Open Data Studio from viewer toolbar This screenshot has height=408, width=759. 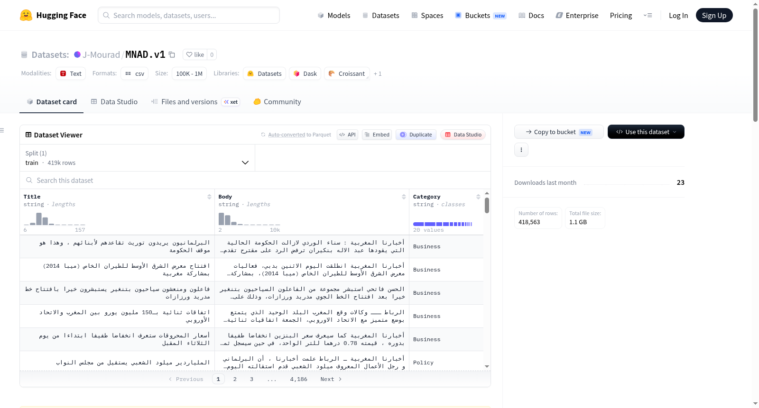pos(463,135)
